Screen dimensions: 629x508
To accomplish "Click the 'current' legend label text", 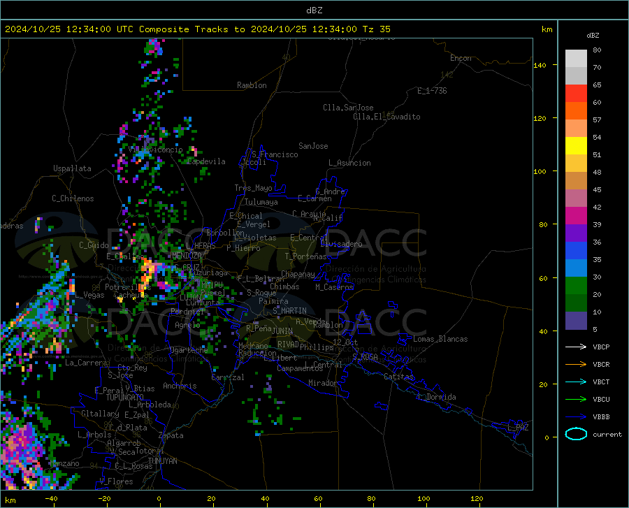I will 607,434.
